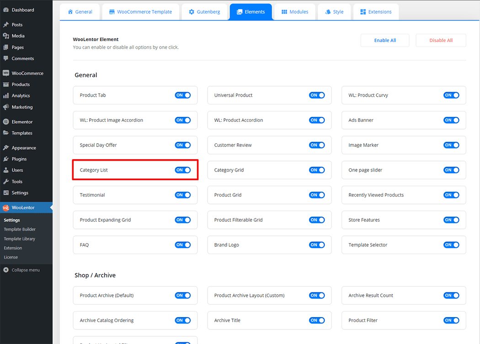Click the Elementor icon in the sidebar

6,122
